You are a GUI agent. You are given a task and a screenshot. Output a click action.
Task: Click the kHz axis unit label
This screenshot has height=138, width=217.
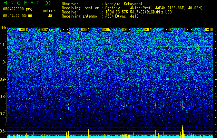3,28
